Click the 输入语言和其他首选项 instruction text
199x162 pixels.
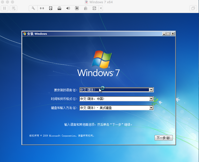pyautogui.click(x=98, y=124)
